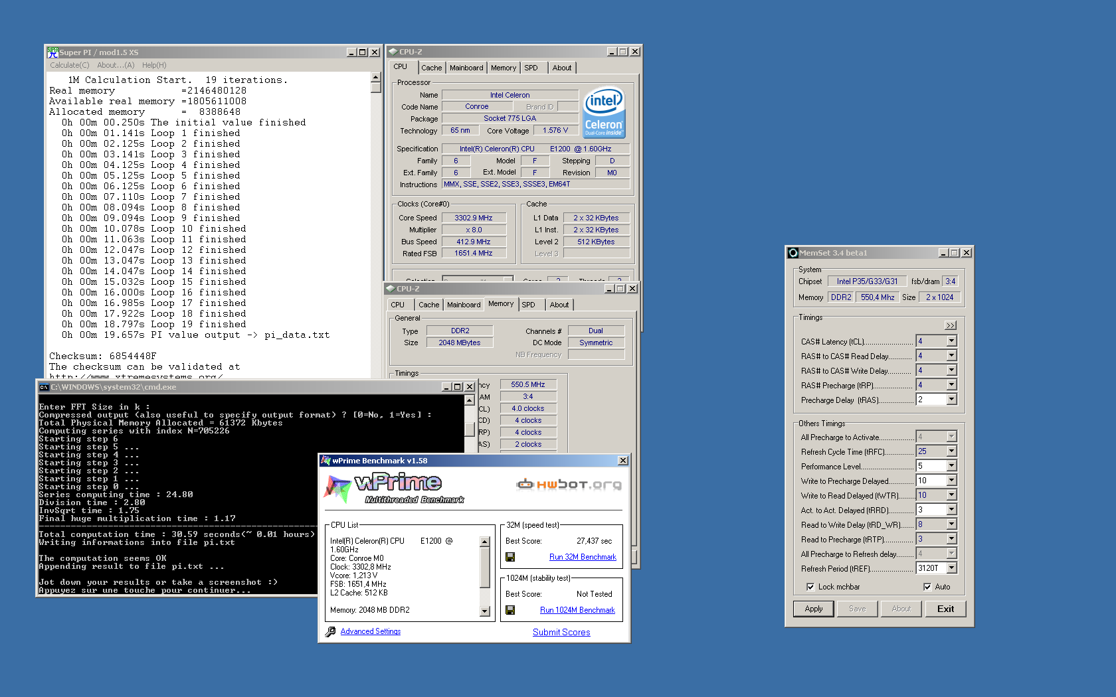Open Help(H) menu in Super PI
This screenshot has height=697, width=1116.
coord(154,65)
